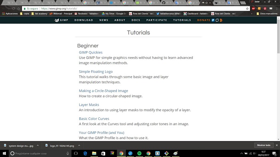
Task: Close the downloads bar
Action: [277, 145]
